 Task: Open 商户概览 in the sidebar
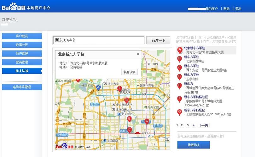pos(22,36)
